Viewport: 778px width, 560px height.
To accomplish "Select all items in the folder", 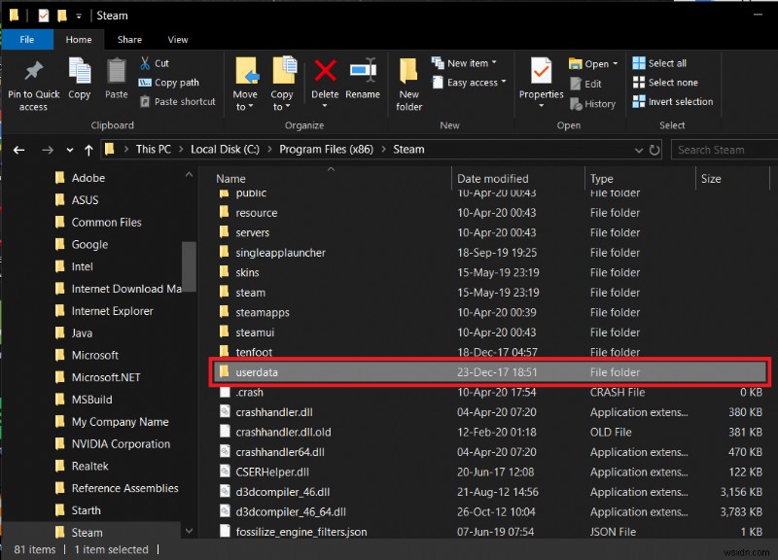I will [671, 62].
